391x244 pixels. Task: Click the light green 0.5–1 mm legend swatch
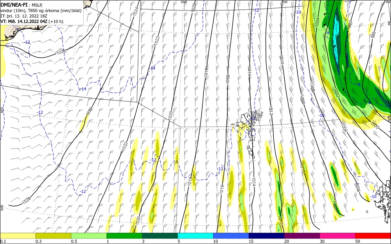tap(89, 236)
